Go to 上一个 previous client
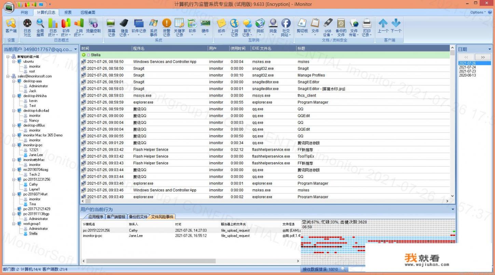The height and width of the screenshot is (275, 495). click(383, 26)
